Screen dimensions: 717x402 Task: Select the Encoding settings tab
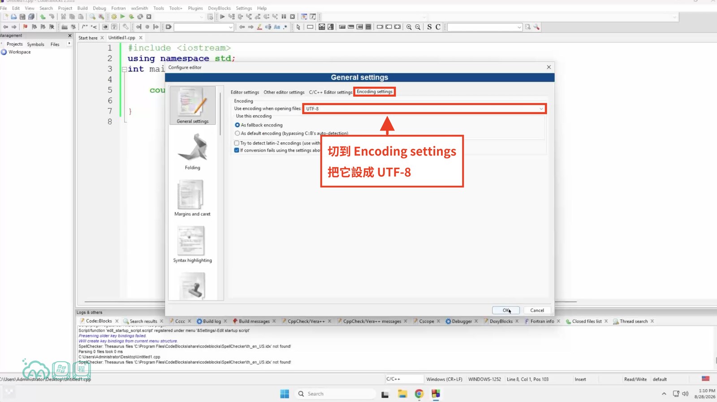(375, 92)
